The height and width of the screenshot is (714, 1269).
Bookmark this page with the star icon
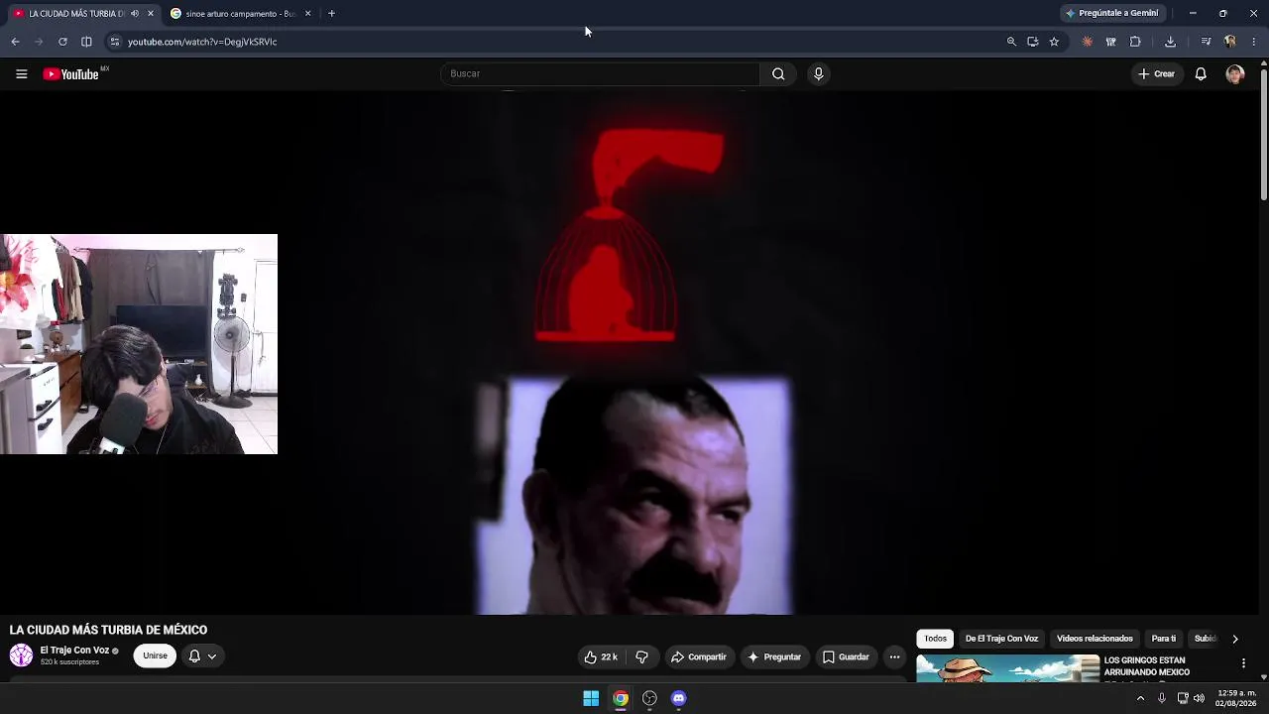pyautogui.click(x=1054, y=42)
